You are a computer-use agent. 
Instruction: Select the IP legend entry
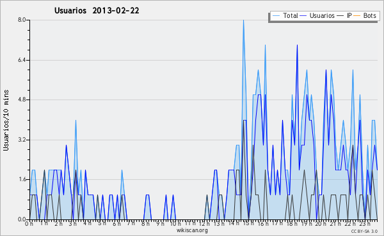(x=344, y=15)
